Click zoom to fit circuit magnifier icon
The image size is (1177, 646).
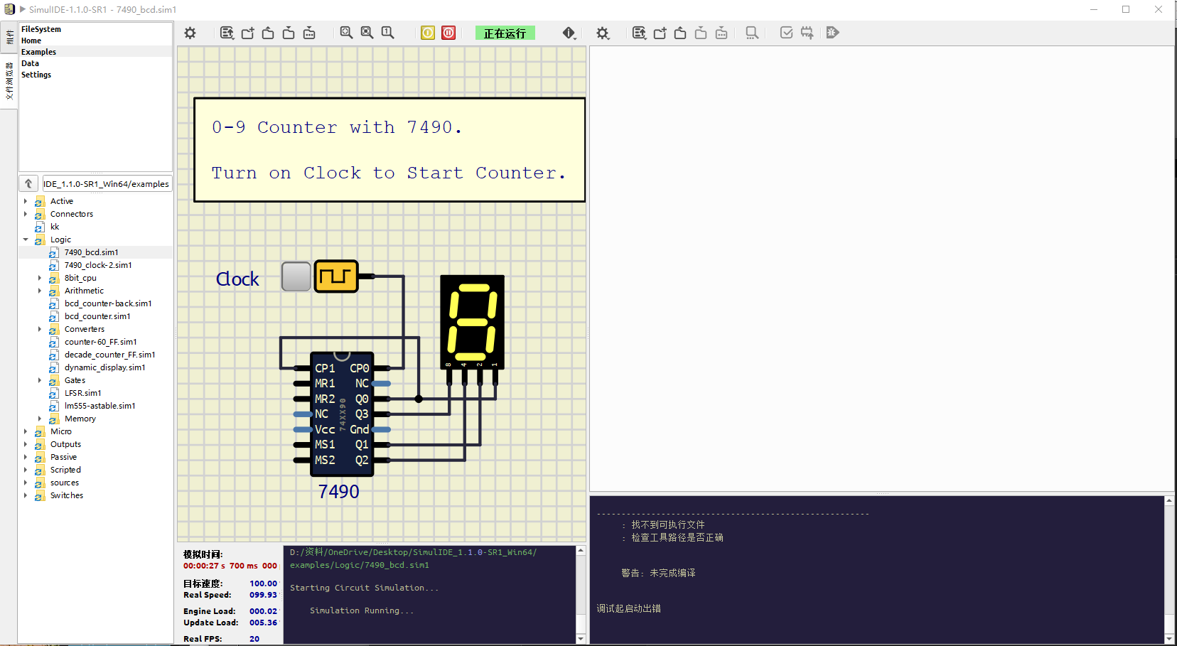[346, 33]
